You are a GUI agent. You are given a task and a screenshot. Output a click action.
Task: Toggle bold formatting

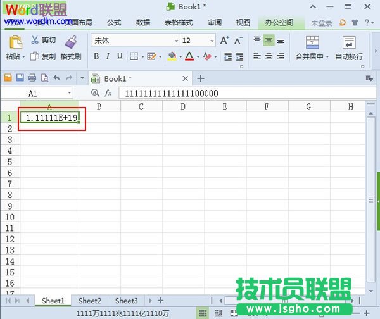[96, 56]
